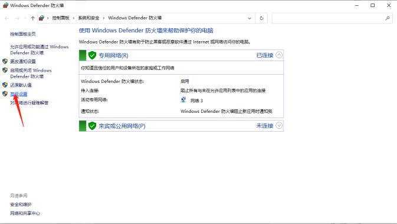Collapse the 专用网络 section chevron
Screen dimensions: 397x224
pos(279,55)
